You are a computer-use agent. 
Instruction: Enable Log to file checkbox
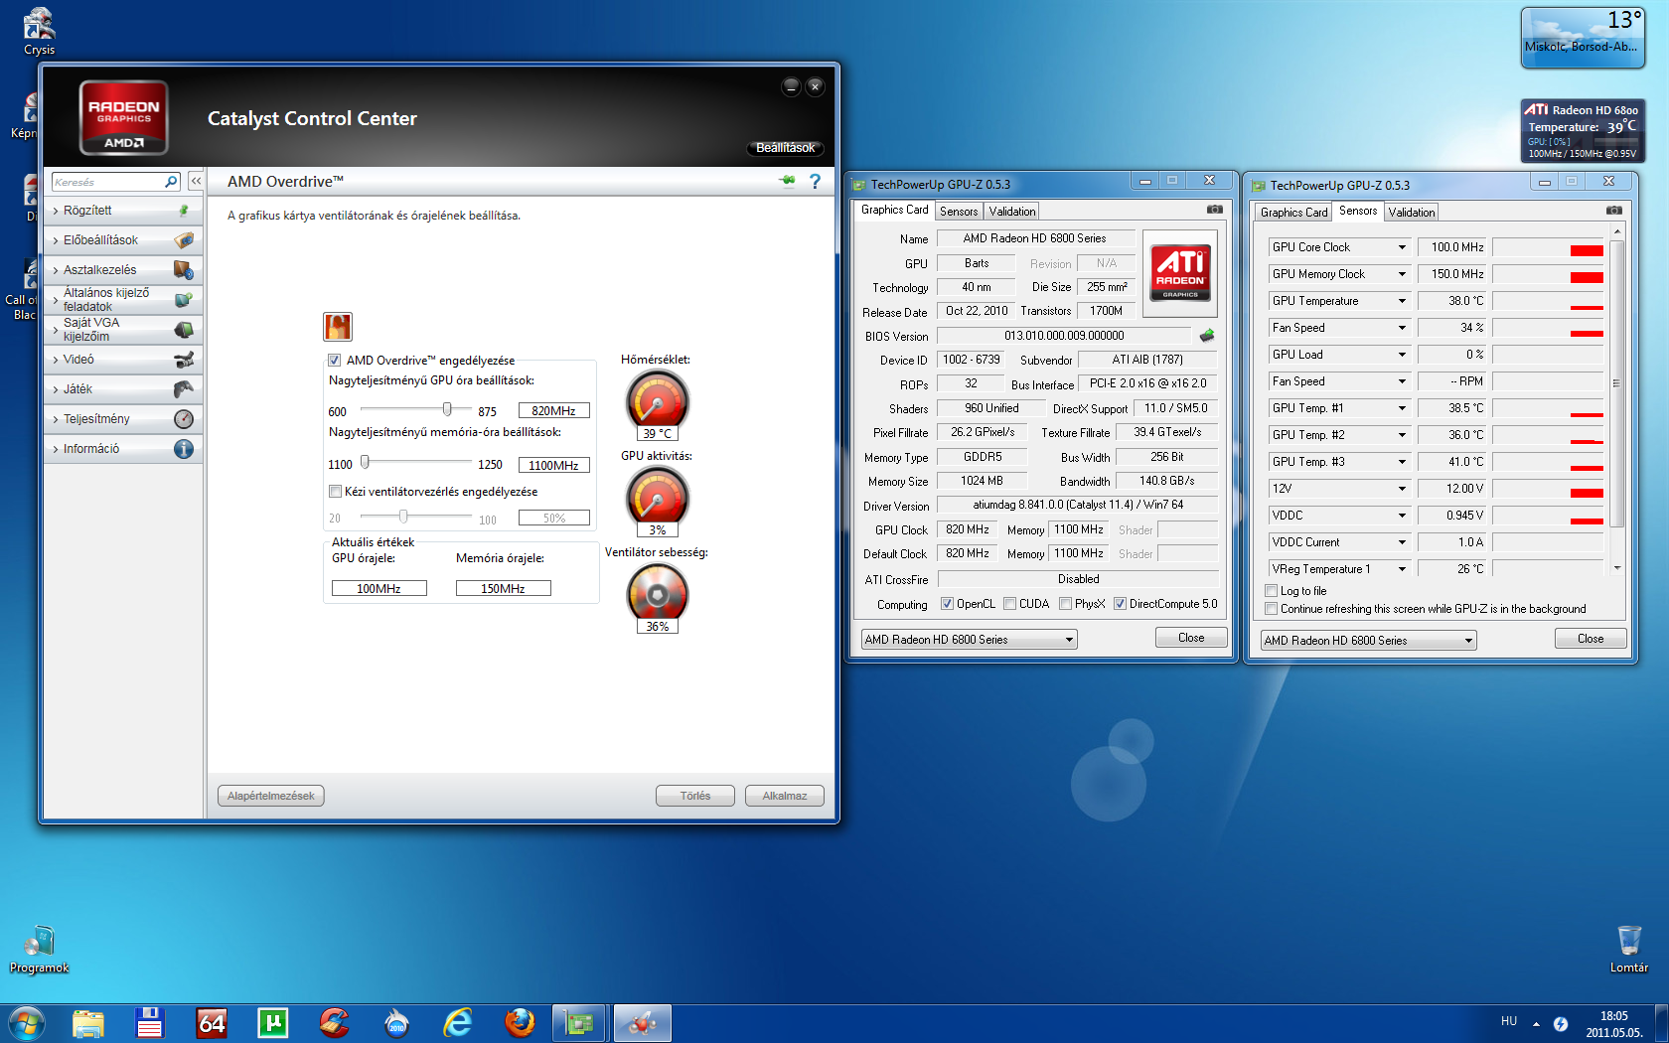coord(1272,591)
